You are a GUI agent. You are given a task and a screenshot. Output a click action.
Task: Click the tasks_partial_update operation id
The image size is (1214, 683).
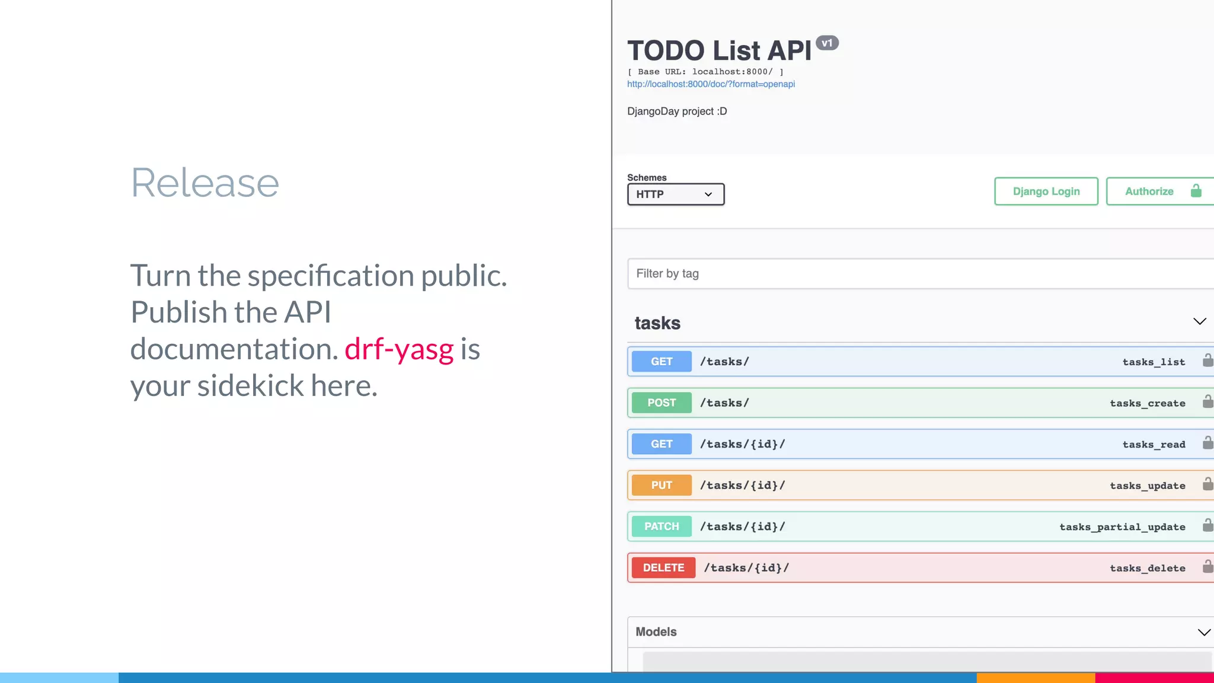[1122, 527]
